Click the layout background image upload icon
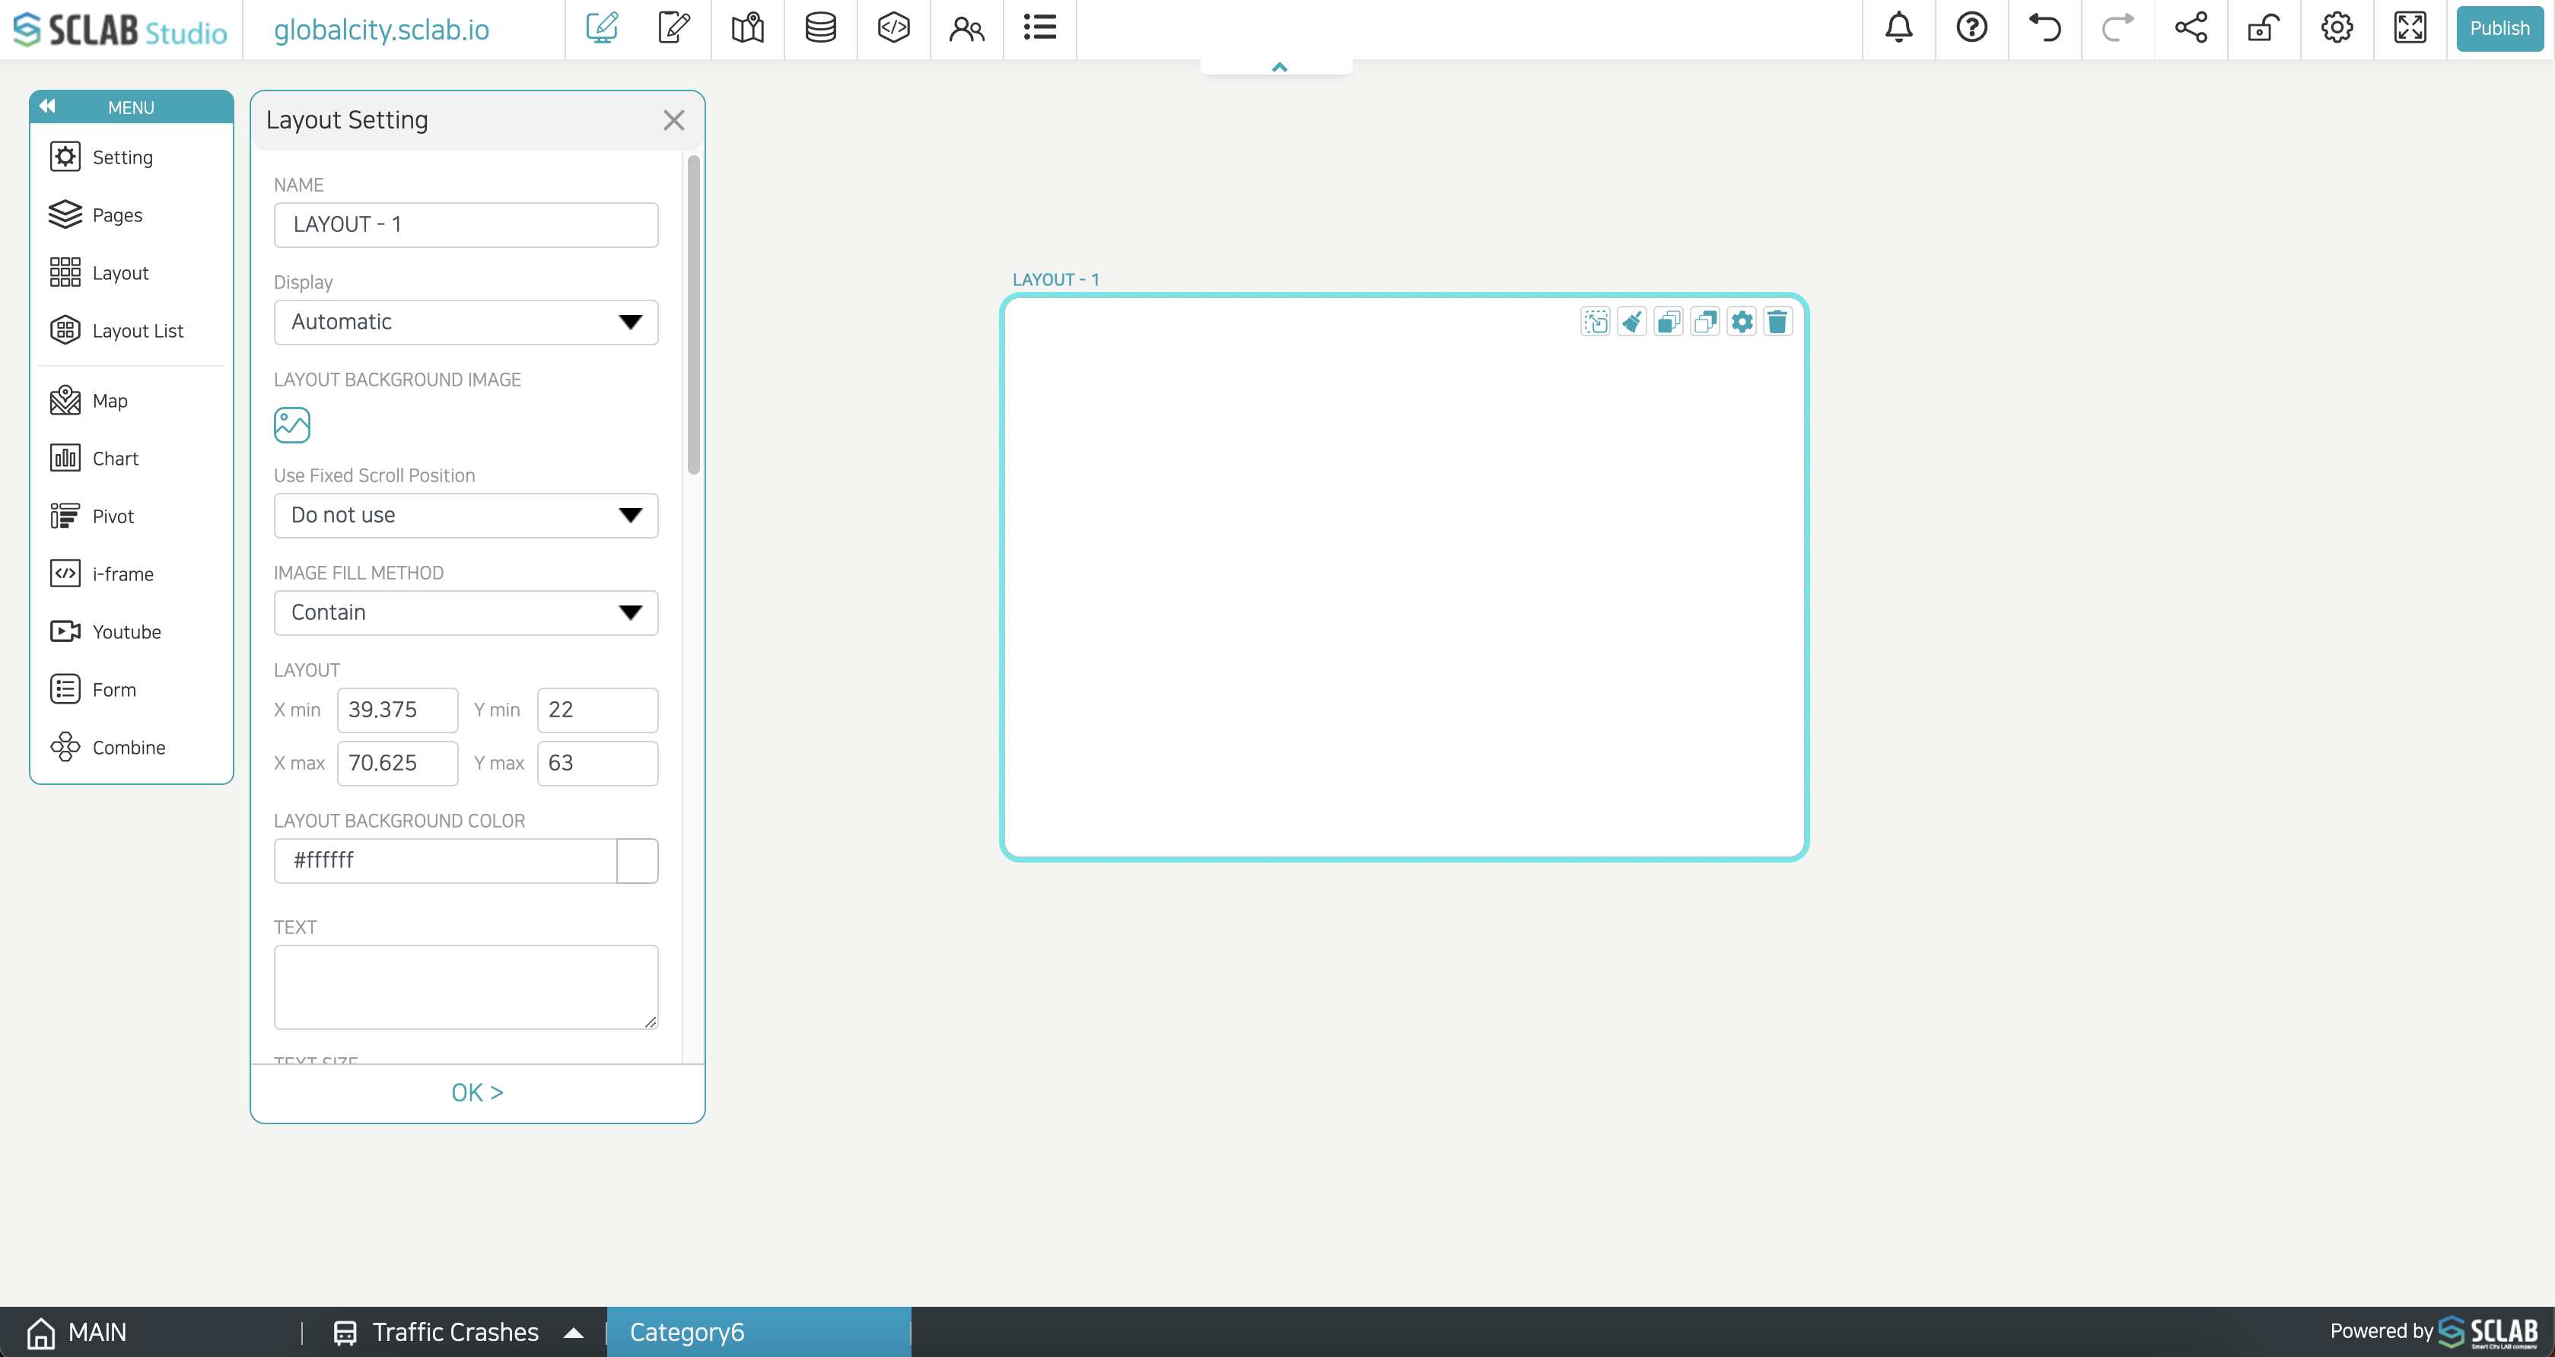 click(x=291, y=425)
